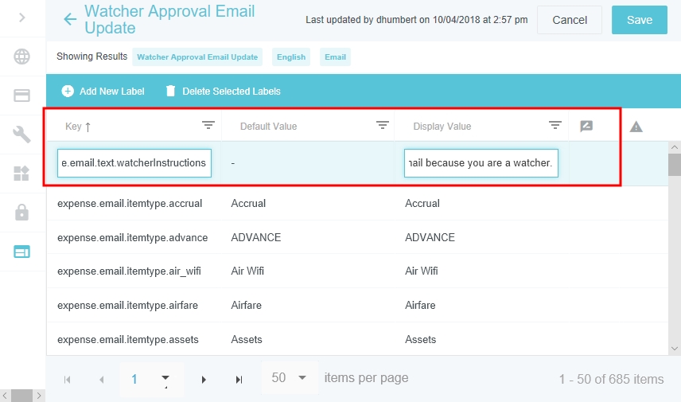Expand the left sidebar chevron

[x=22, y=18]
